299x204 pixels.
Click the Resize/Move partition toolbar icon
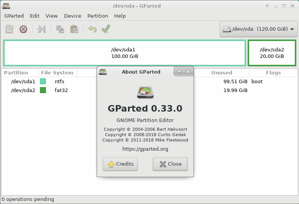[41, 29]
